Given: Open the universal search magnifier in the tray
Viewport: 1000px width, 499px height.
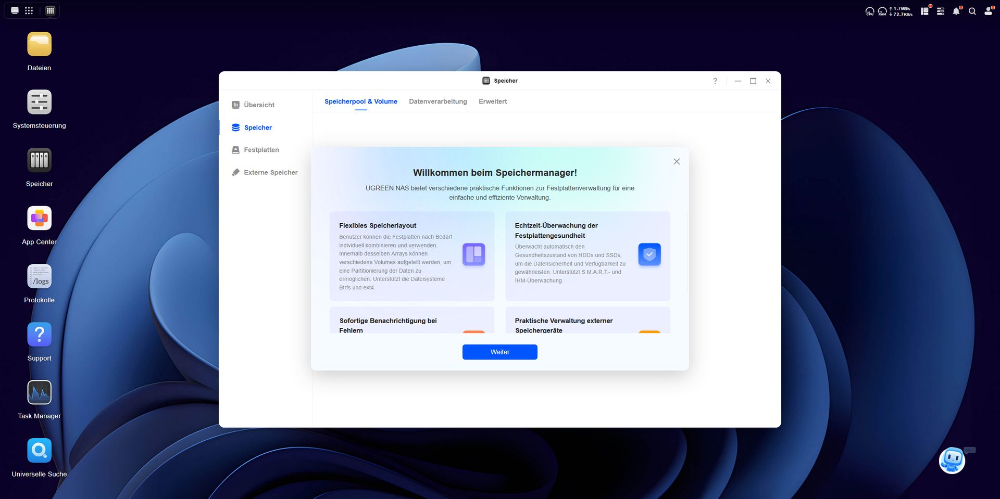Looking at the screenshot, I should click(972, 10).
